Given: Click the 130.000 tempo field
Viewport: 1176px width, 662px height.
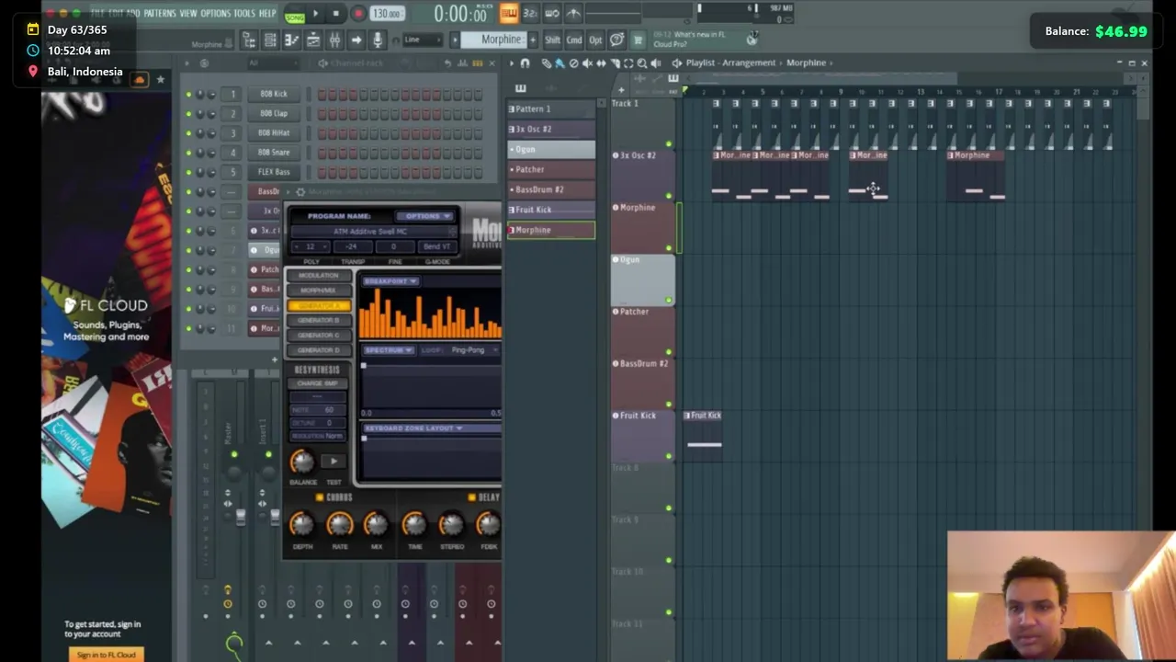Looking at the screenshot, I should click(x=387, y=14).
